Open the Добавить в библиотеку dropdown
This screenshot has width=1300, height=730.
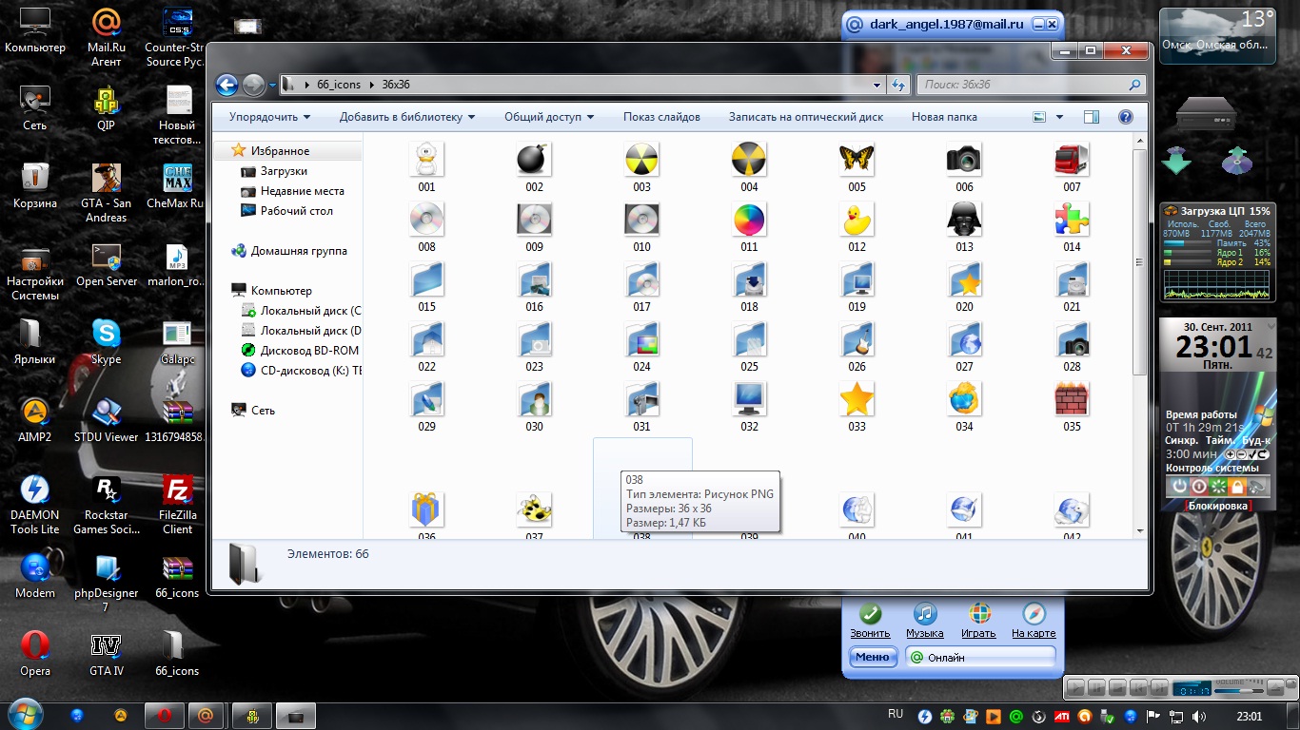click(407, 117)
